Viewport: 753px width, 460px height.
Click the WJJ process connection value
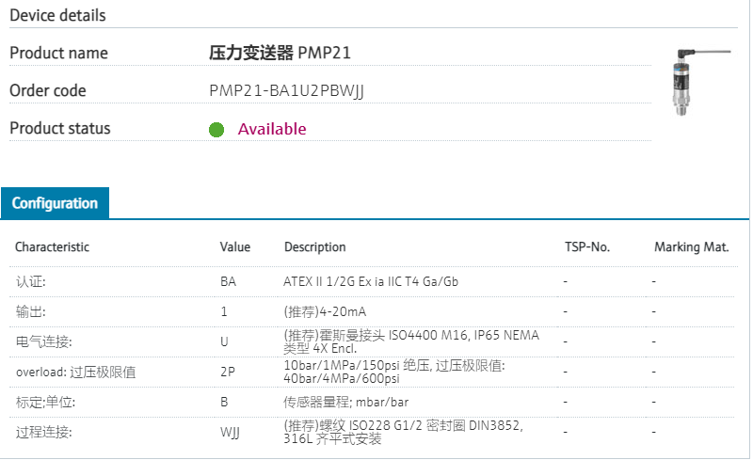tap(231, 432)
